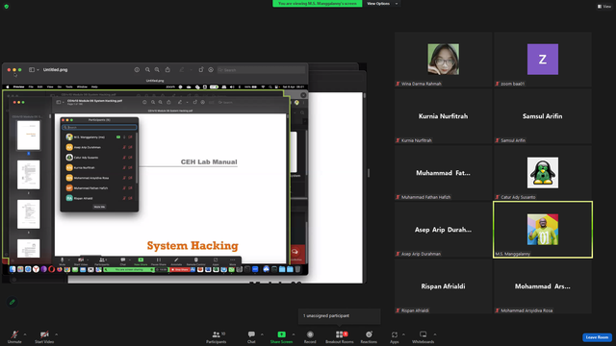
Task: Click the Apple menu in shared menu bar
Action: [7, 86]
